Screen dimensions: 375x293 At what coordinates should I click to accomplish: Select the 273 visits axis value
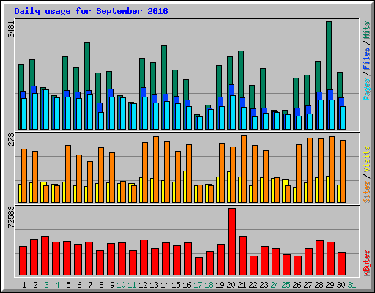[x=11, y=139]
